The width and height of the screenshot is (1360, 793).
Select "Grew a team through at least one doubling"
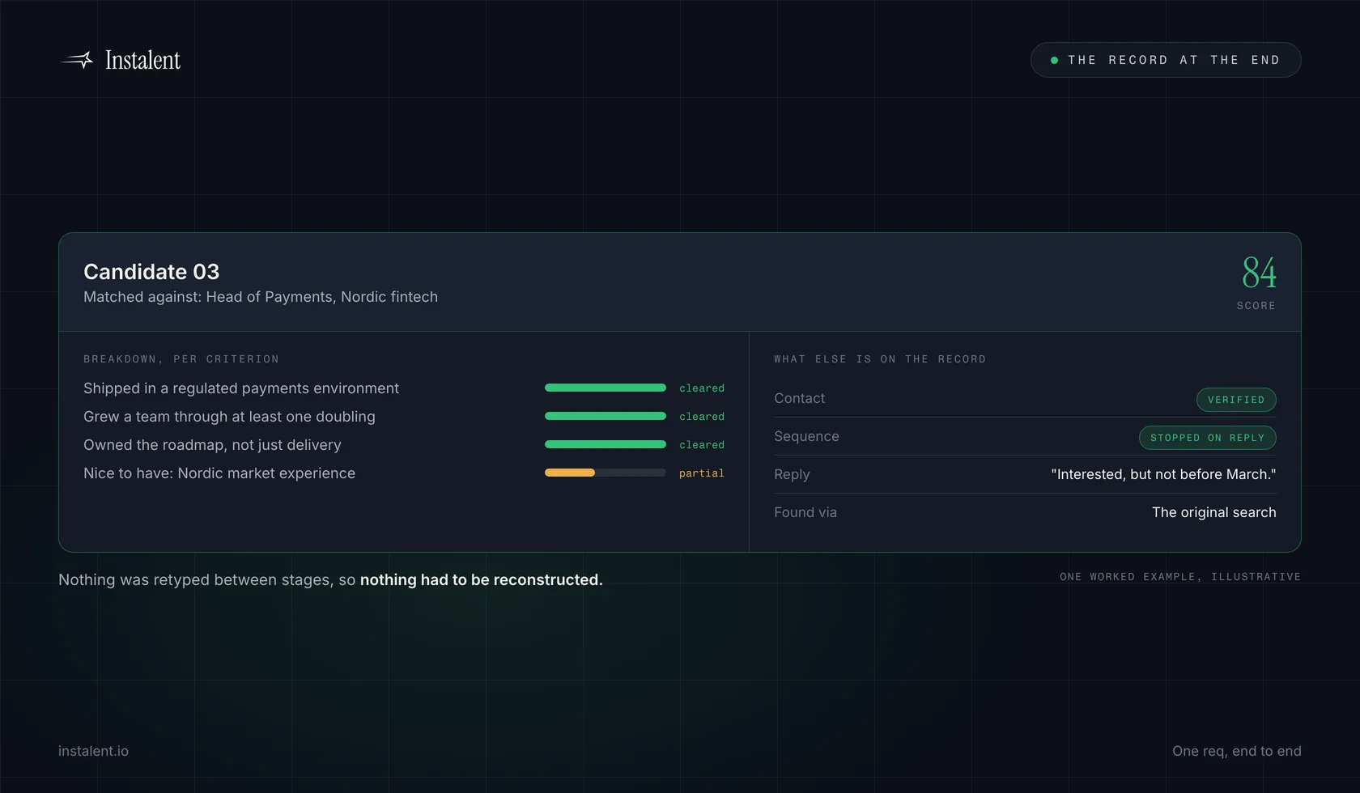(229, 417)
